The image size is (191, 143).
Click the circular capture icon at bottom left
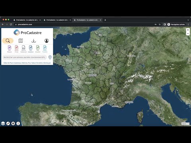[x=13, y=124]
